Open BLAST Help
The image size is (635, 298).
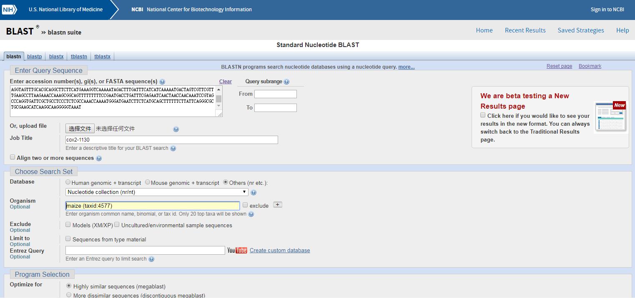tap(622, 30)
